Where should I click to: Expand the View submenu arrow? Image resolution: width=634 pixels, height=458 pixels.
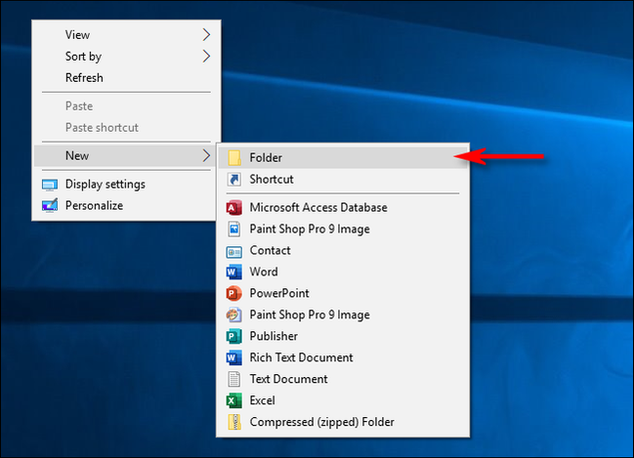pyautogui.click(x=206, y=35)
